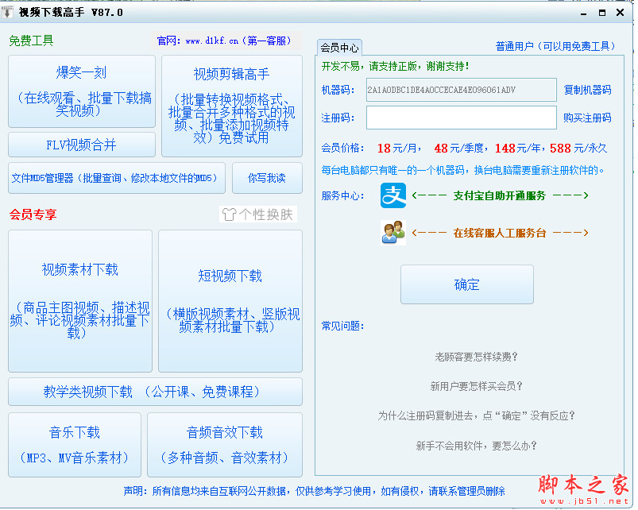Open FAQ 新手不会用软件,要怎么办?
The height and width of the screenshot is (510, 638).
(476, 446)
